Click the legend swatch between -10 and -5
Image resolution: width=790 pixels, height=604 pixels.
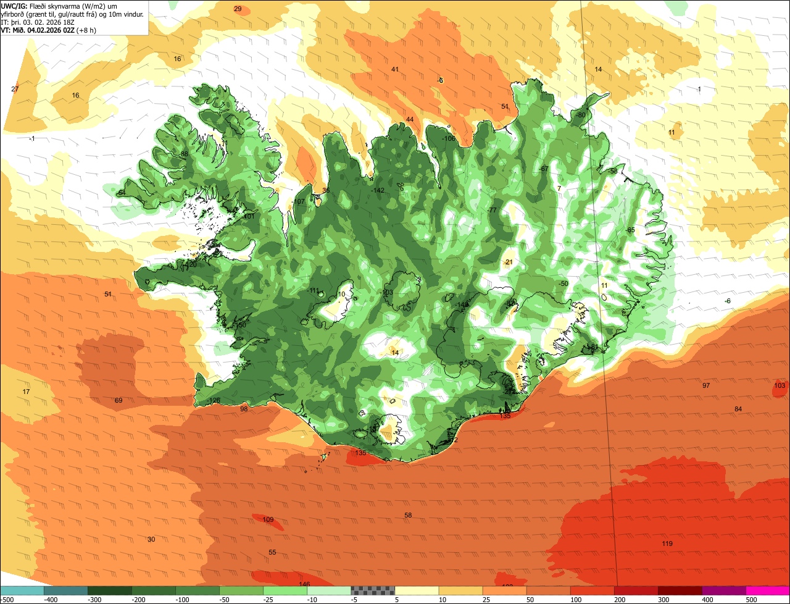pos(329,590)
